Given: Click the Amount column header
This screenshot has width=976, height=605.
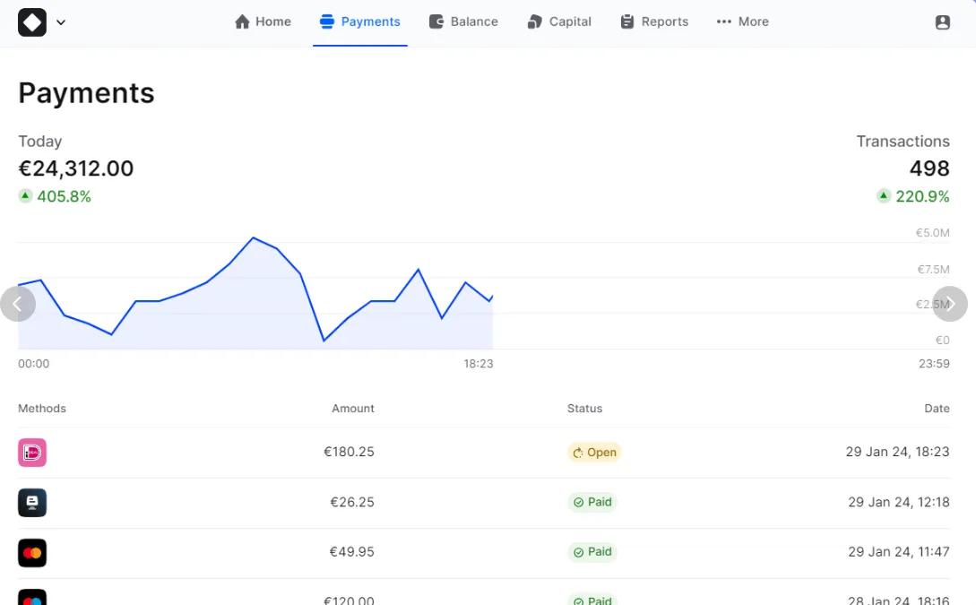Looking at the screenshot, I should [353, 409].
